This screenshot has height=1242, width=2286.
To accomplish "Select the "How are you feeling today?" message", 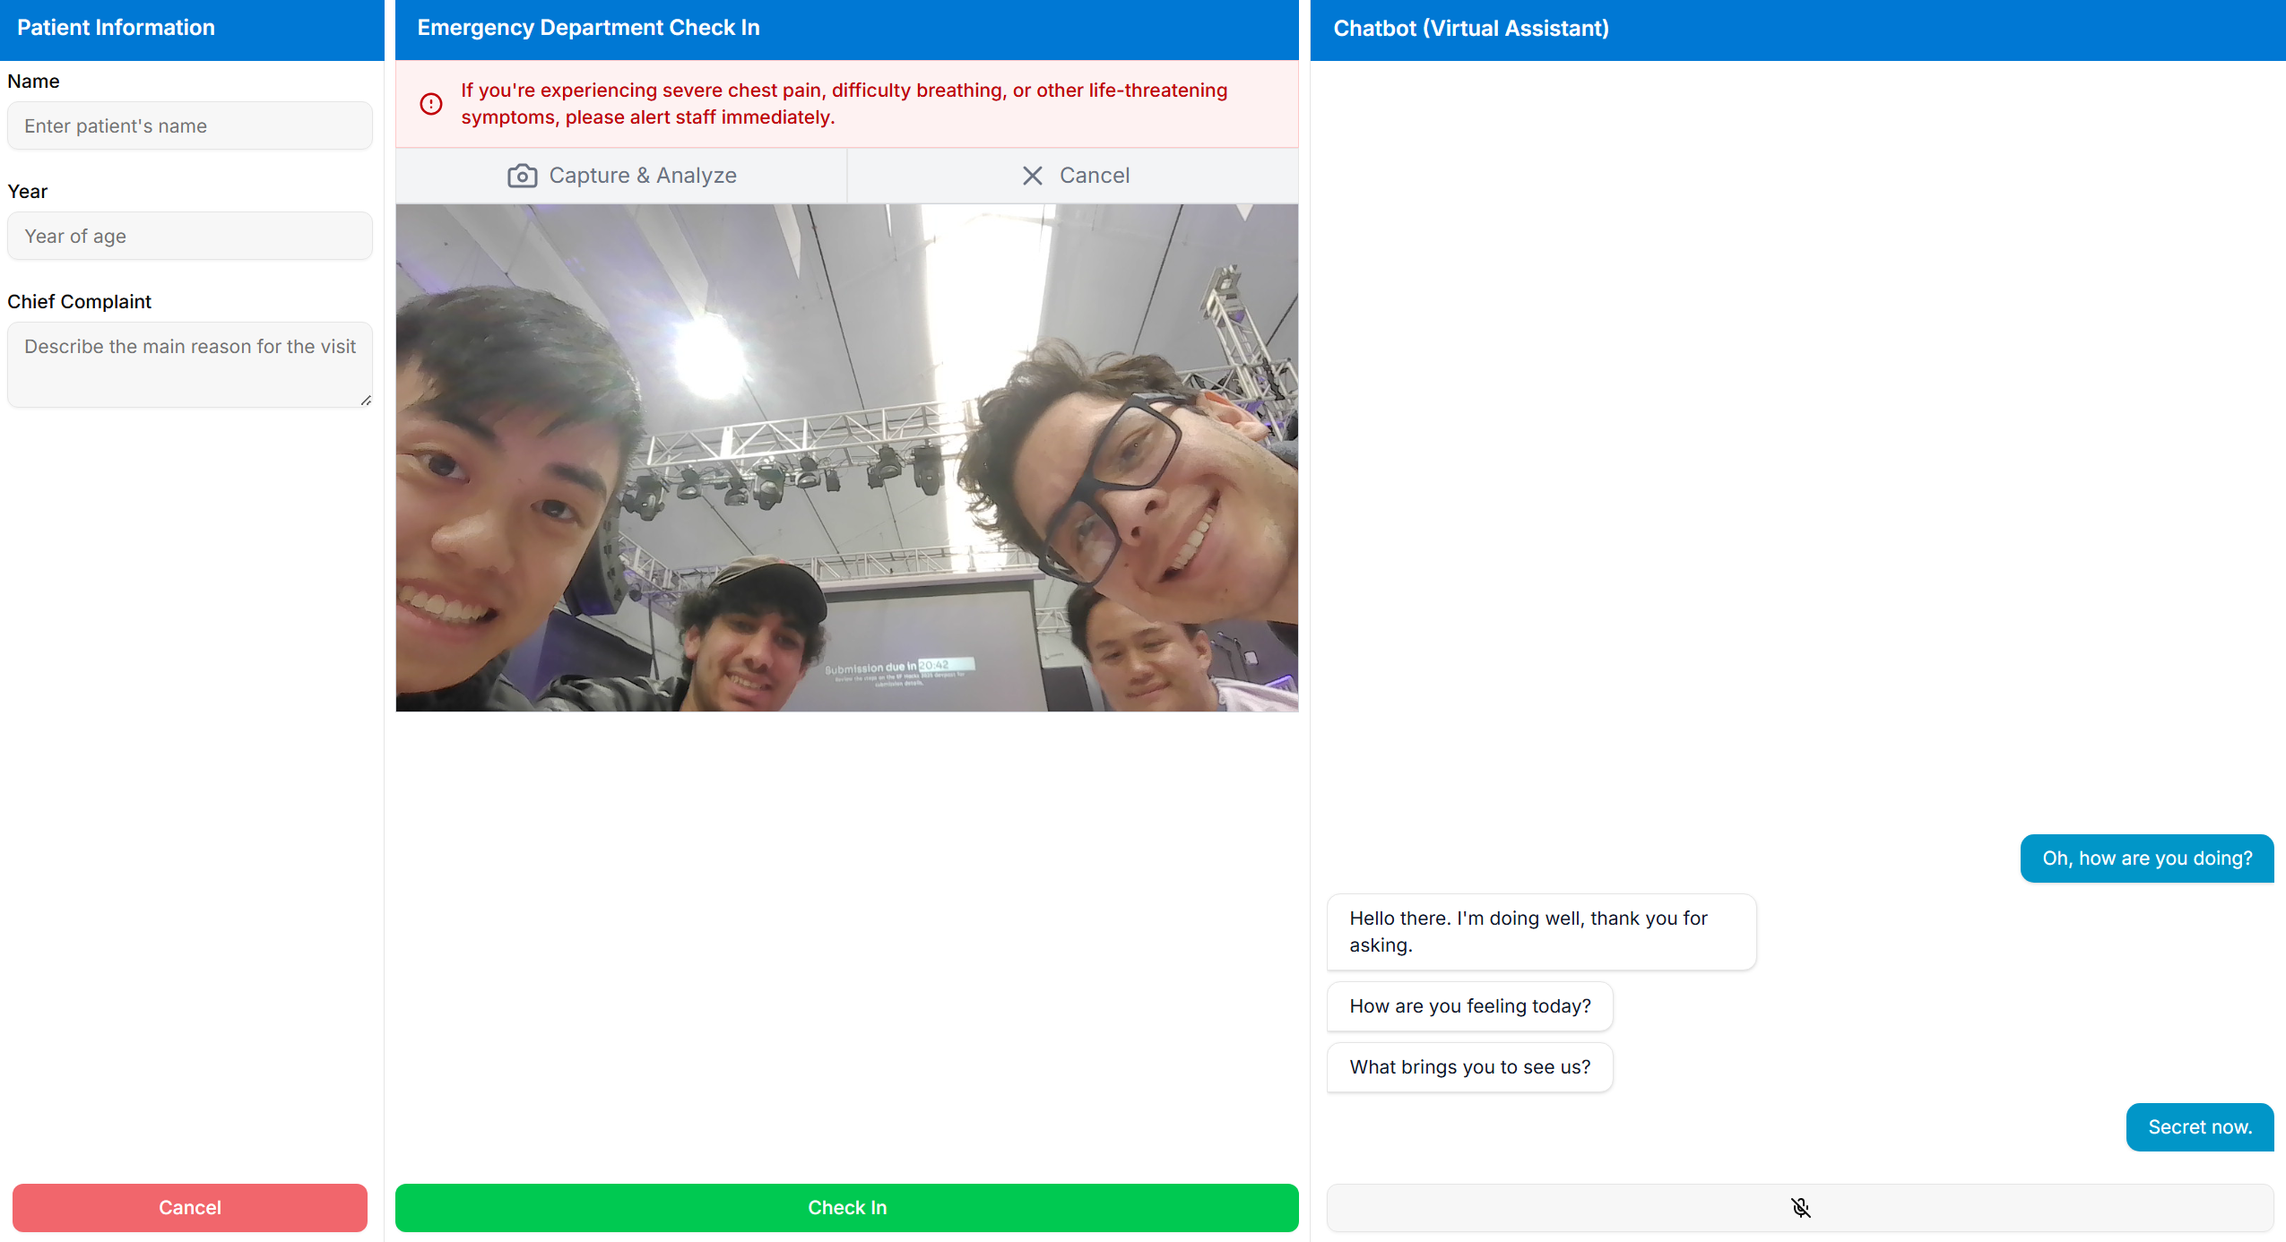I will point(1469,1006).
